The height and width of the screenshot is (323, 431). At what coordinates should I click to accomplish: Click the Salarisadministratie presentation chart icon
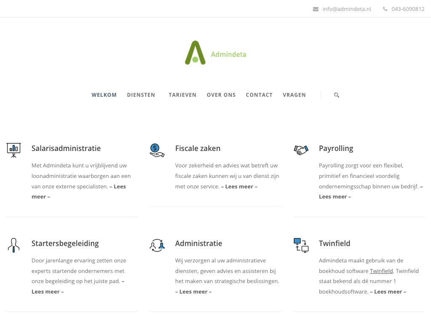tap(13, 150)
